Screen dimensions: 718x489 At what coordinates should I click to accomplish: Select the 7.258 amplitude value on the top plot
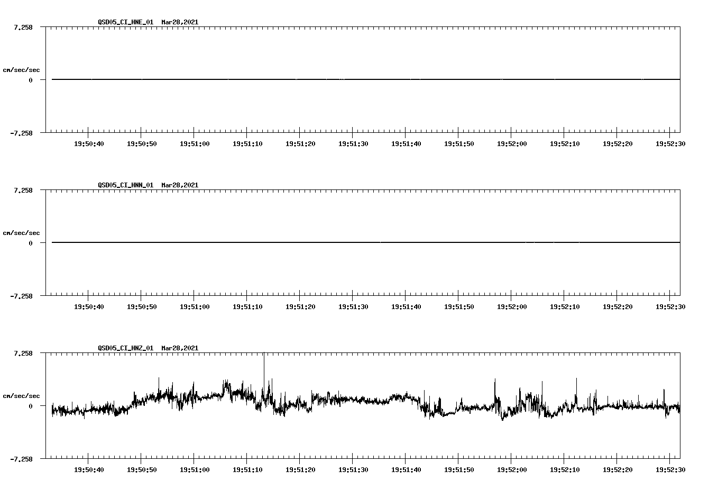tap(22, 27)
